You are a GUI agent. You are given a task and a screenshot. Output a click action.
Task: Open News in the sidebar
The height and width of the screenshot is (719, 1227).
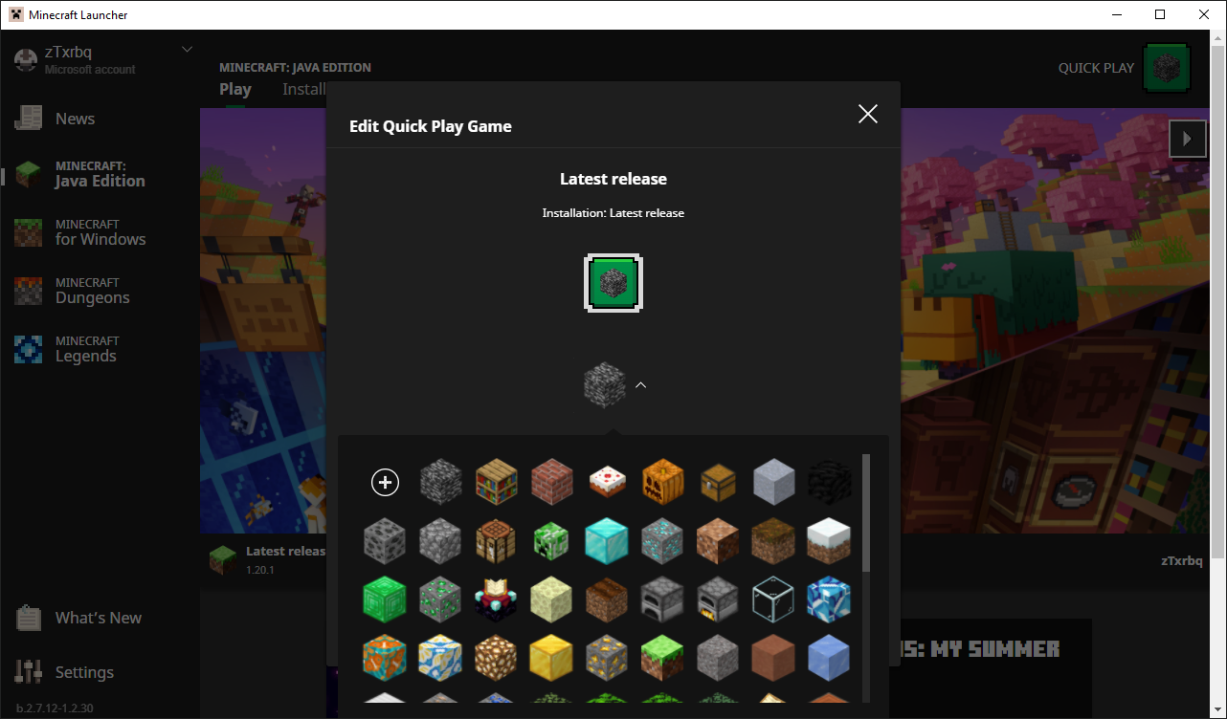[100, 119]
